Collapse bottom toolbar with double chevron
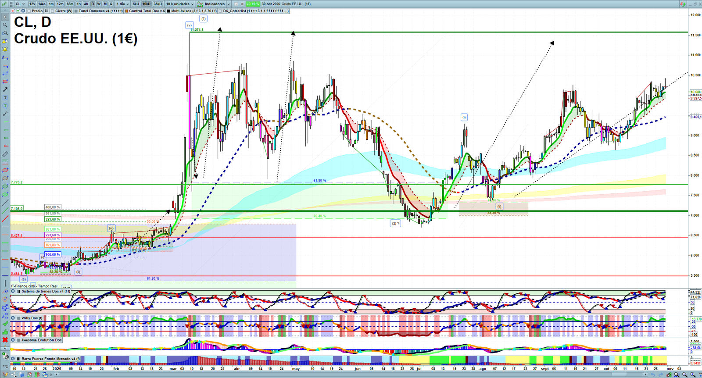702x378 pixels. tap(51, 374)
